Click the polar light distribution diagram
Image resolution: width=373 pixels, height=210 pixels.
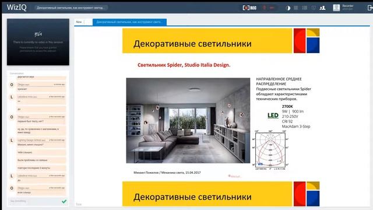click(270, 150)
